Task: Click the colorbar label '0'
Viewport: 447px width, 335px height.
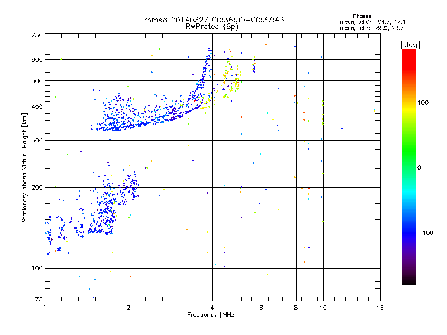Action: [419, 168]
